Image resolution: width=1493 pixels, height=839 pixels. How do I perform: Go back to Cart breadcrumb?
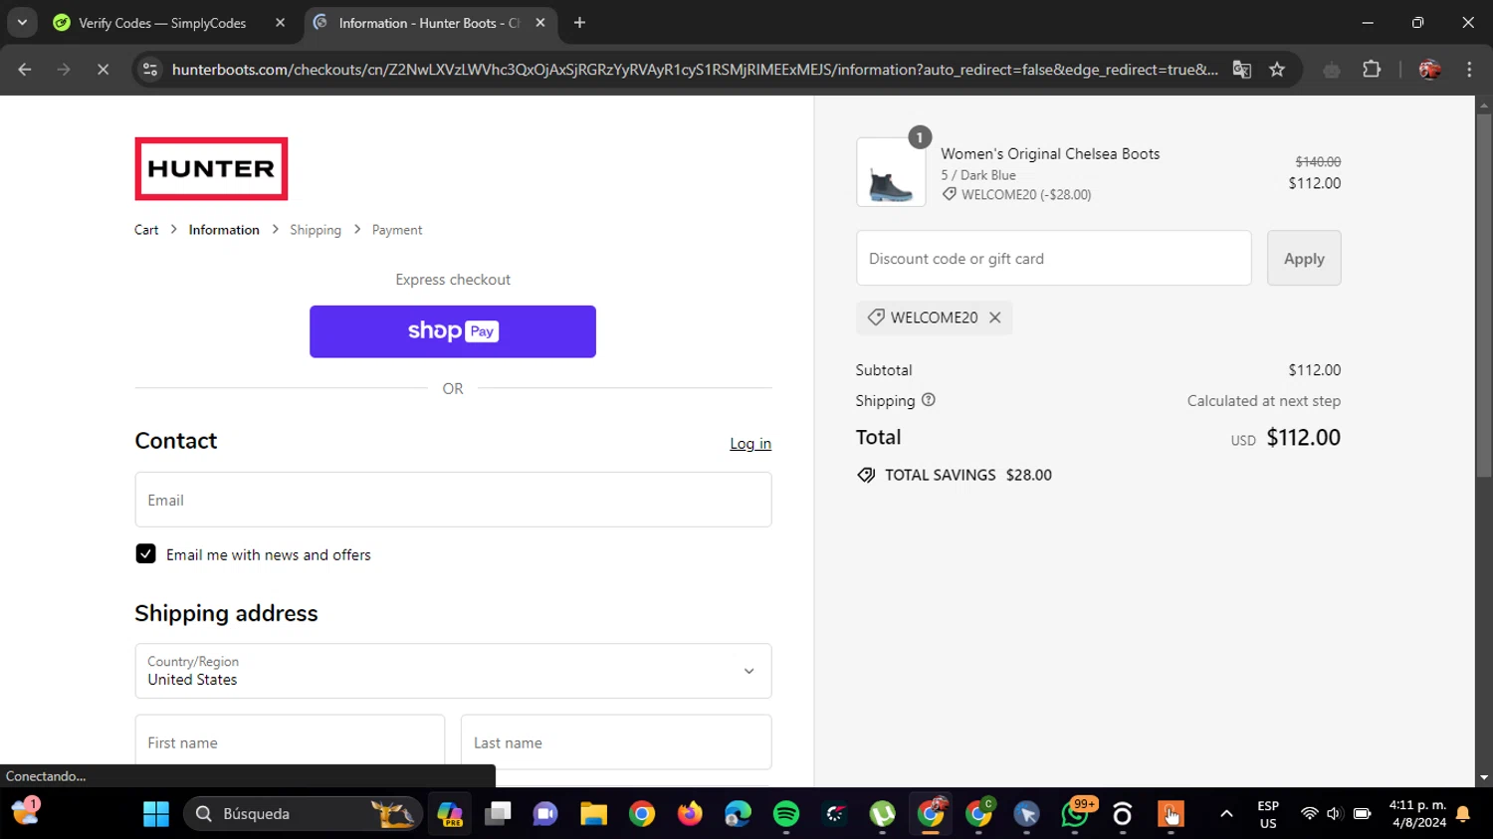pos(146,230)
